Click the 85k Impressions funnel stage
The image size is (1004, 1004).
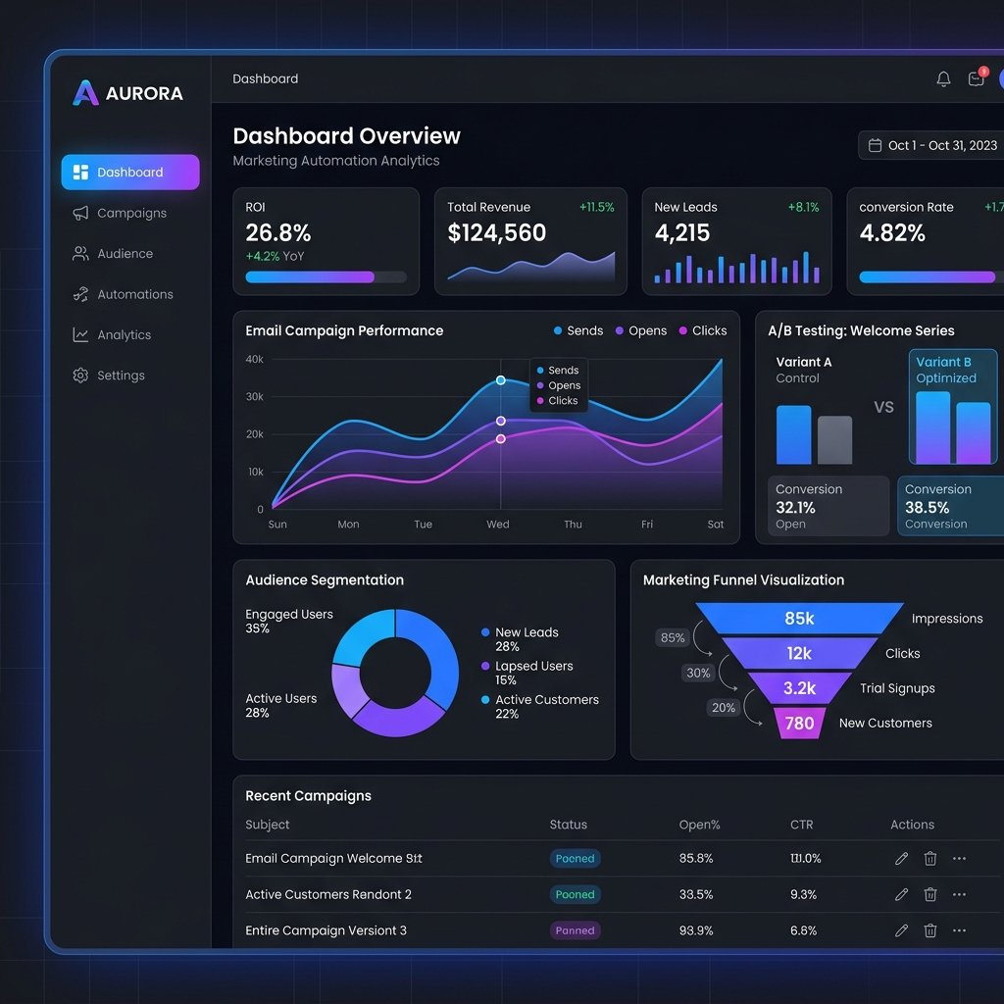[x=799, y=619]
